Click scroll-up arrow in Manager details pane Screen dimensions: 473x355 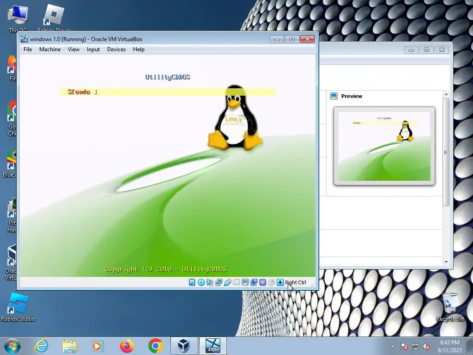446,94
